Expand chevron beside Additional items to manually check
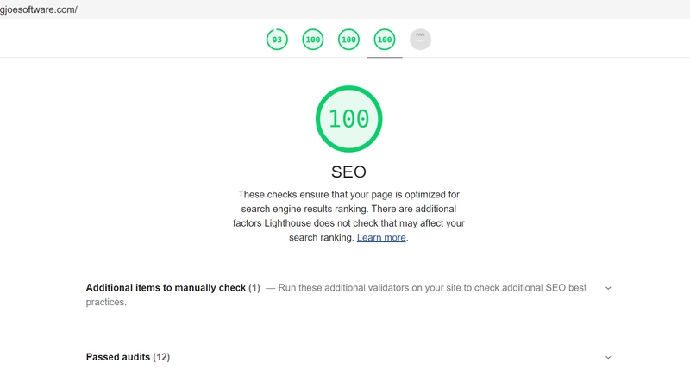690x388 pixels. coord(608,288)
